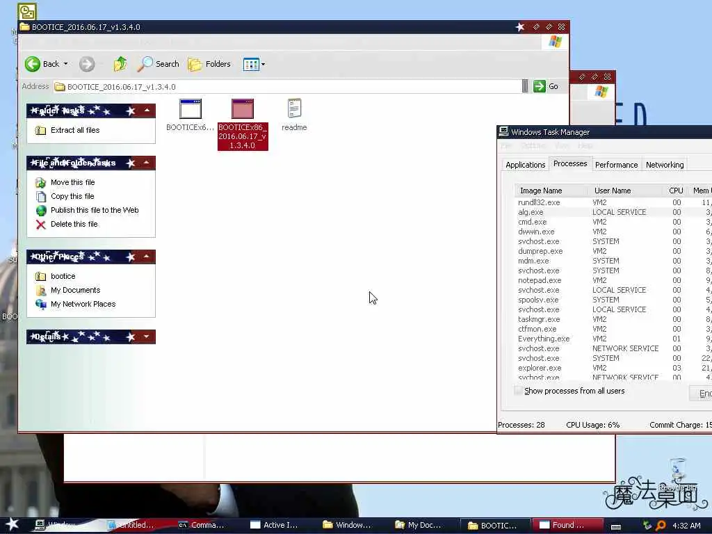Screen dimensions: 712x534
Task: Switch to Performance tab
Action: click(616, 165)
